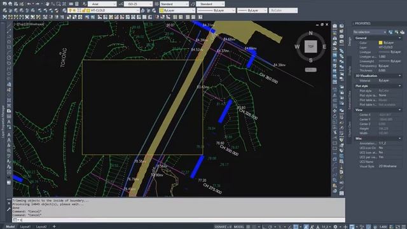Open the Layer Properties Manager icon
Viewport: 407px width, 229px height.
(x=65, y=10)
